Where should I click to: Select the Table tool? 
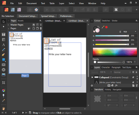point(4,39)
